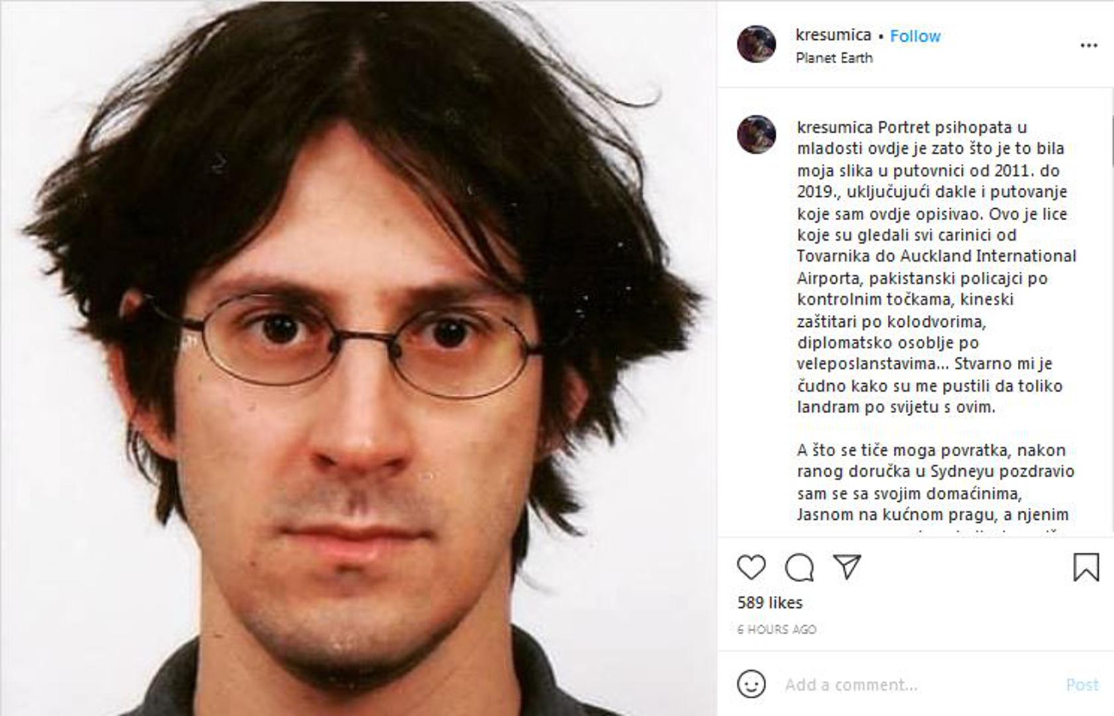Like the post with the heart icon
This screenshot has height=716, width=1114.
coord(751,567)
